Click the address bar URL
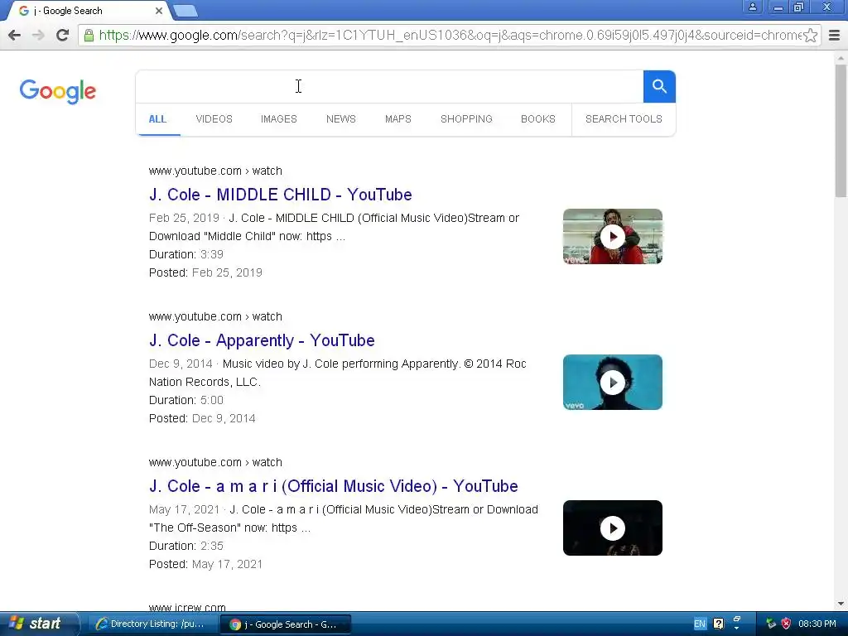This screenshot has width=848, height=636. point(449,35)
